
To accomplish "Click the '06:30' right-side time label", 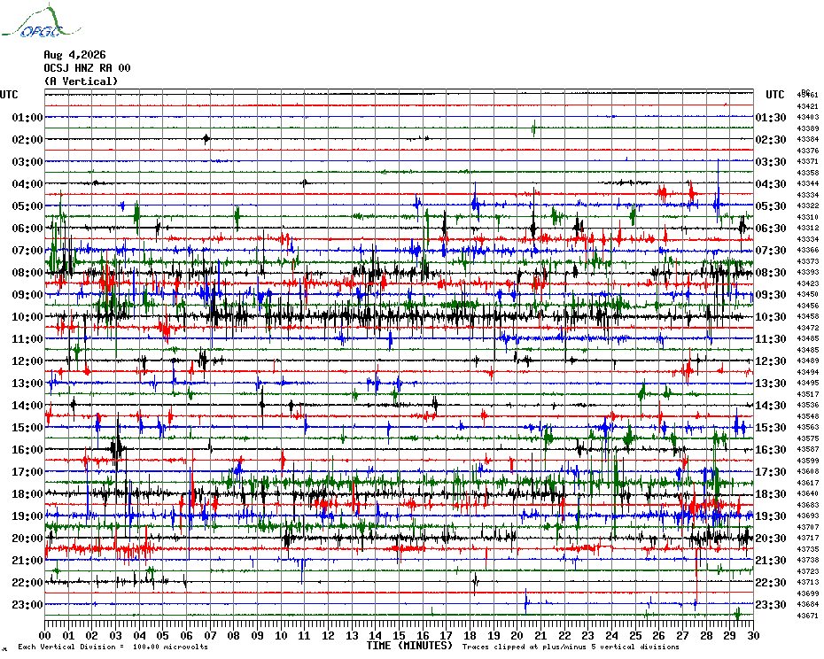I will 771,228.
